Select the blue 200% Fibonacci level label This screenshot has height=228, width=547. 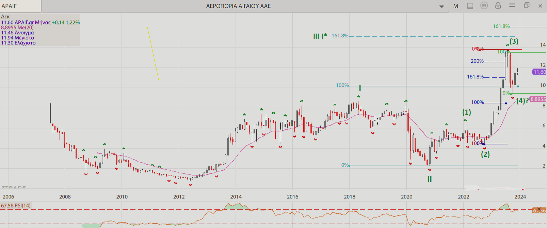[477, 61]
